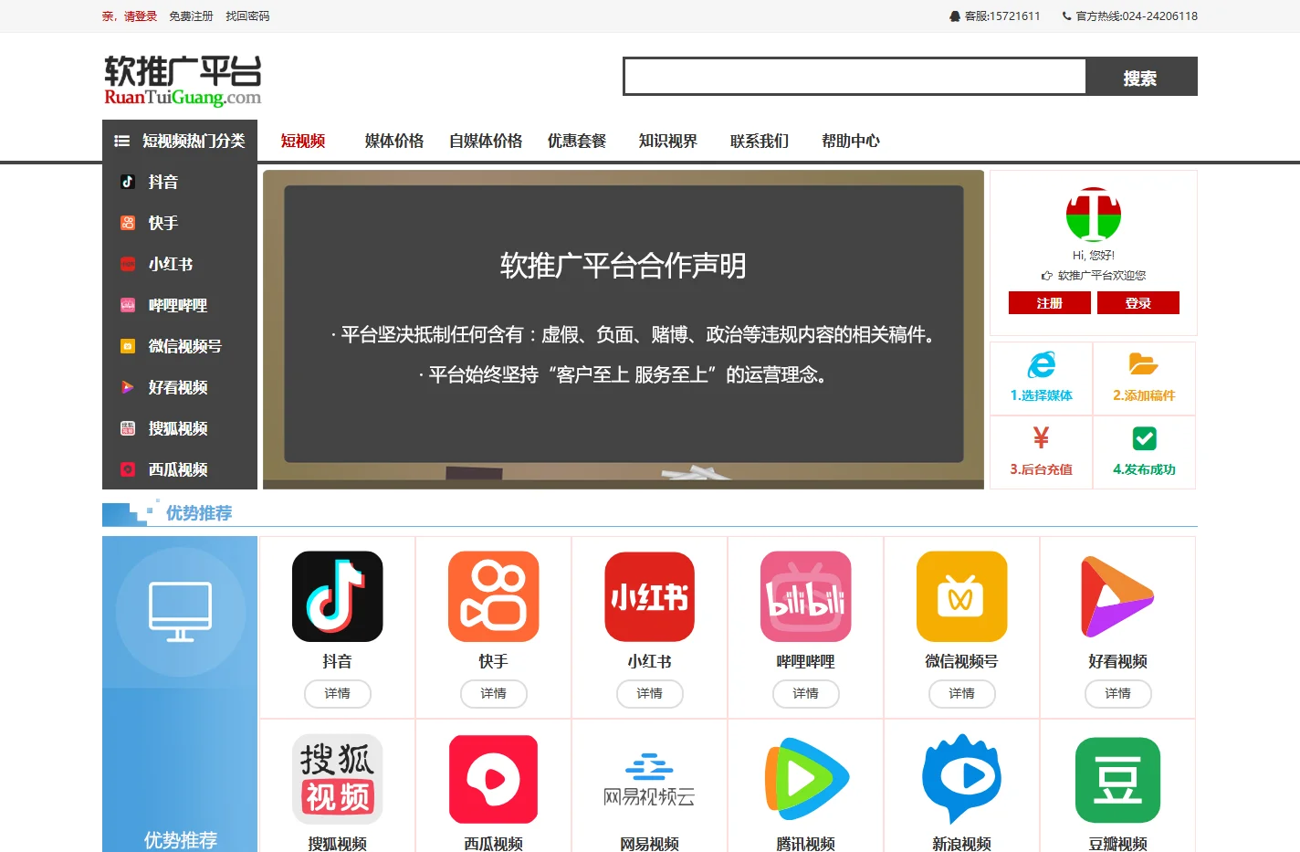The image size is (1300, 852).
Task: Click the 小红书 sidebar icon
Action: [x=128, y=264]
